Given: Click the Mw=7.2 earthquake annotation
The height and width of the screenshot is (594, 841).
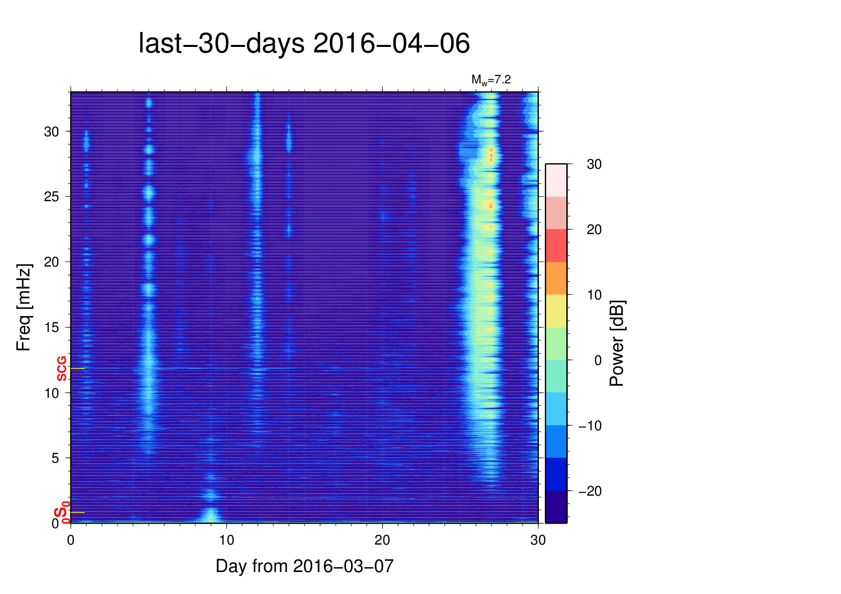Looking at the screenshot, I should tap(491, 80).
